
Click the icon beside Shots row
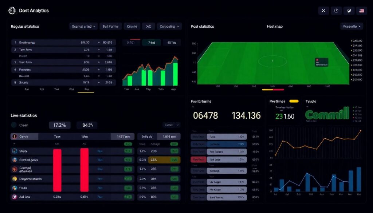click(x=15, y=151)
